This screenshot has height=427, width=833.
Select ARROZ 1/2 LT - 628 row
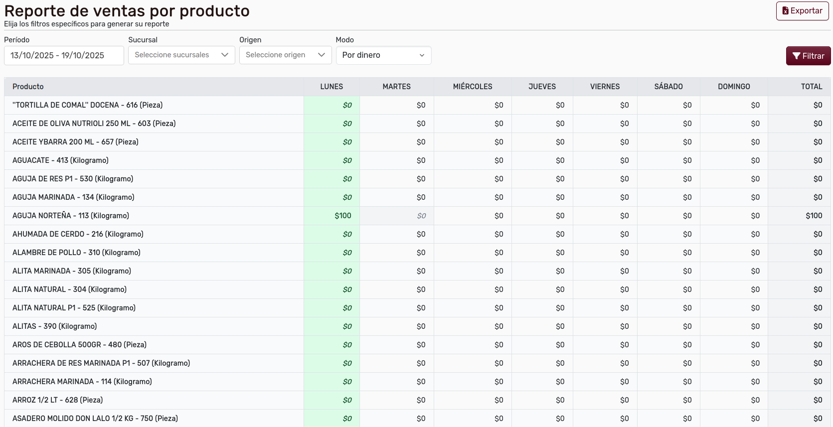click(x=417, y=400)
